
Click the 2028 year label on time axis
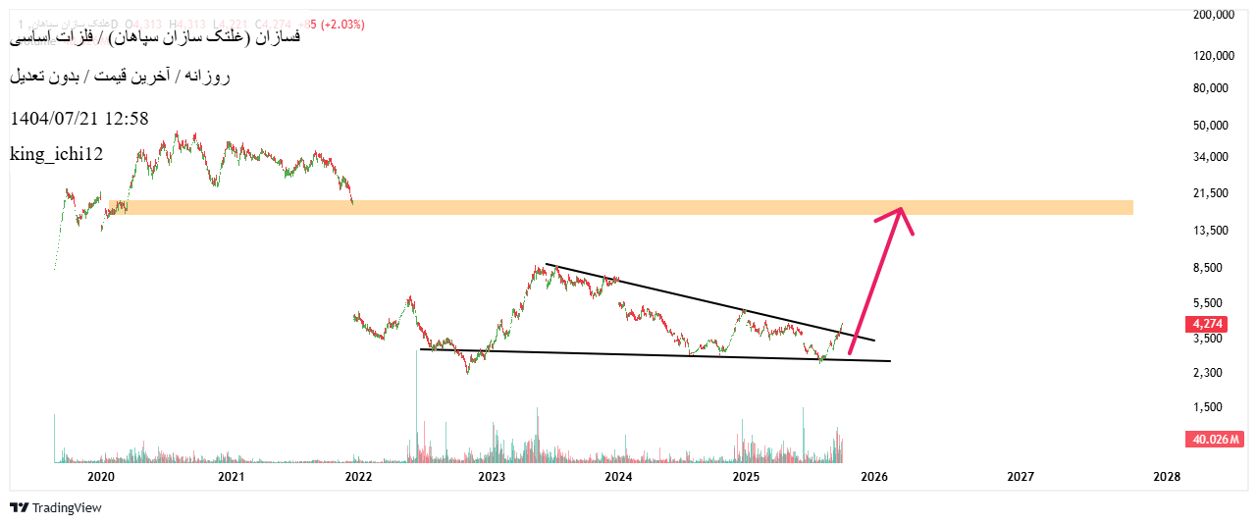[x=1167, y=476]
